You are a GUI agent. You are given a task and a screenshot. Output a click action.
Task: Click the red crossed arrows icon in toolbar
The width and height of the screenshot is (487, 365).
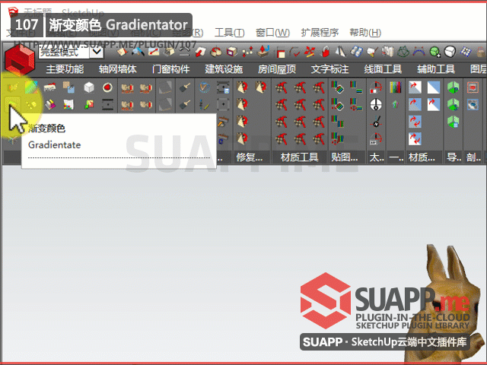[x=310, y=52]
